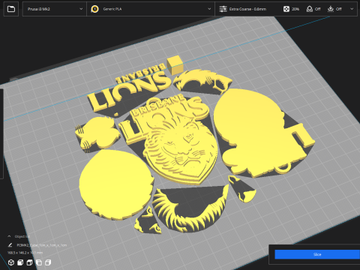Click the Extra Coarse - 0.6mm profile text
Screen dimensions: 360x270
(x=247, y=9)
